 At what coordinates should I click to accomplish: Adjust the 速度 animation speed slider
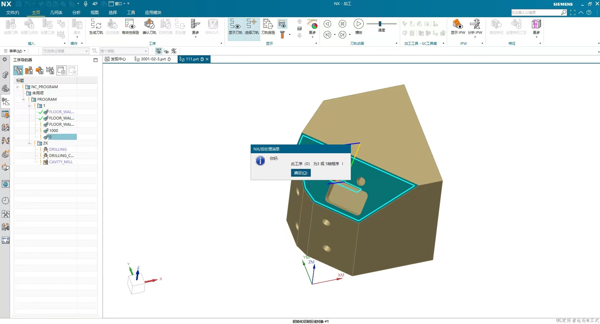tap(380, 24)
